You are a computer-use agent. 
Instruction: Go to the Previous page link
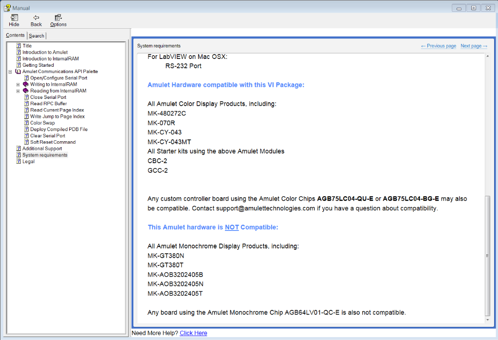439,46
